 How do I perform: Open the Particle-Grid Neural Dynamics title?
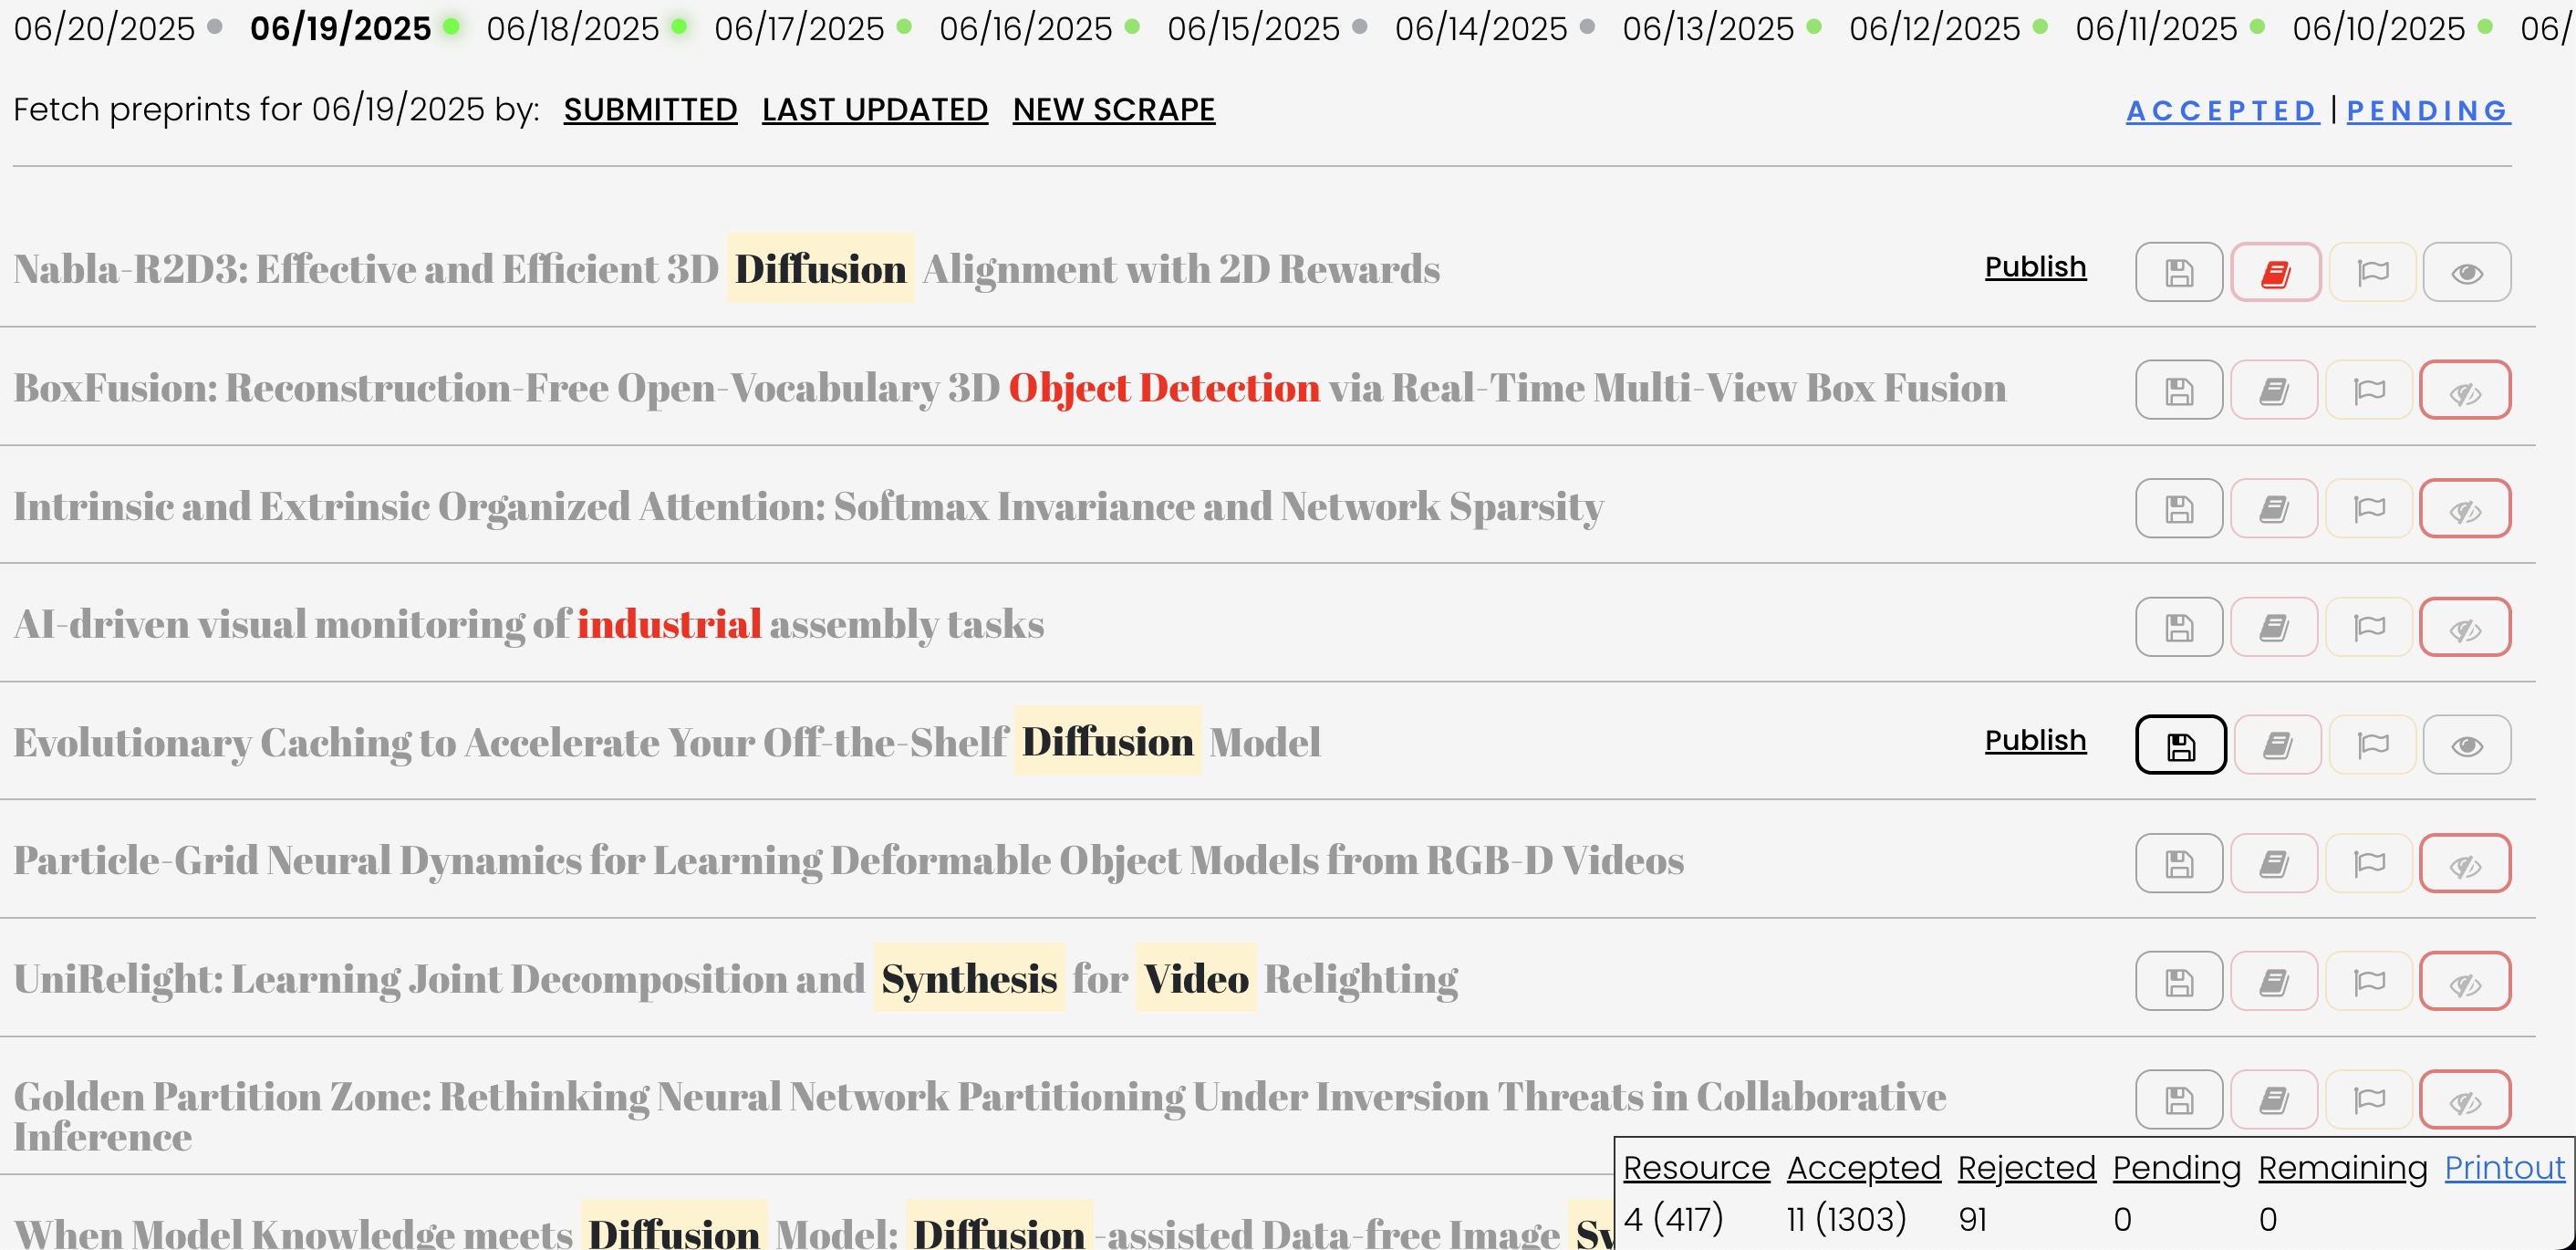[848, 861]
